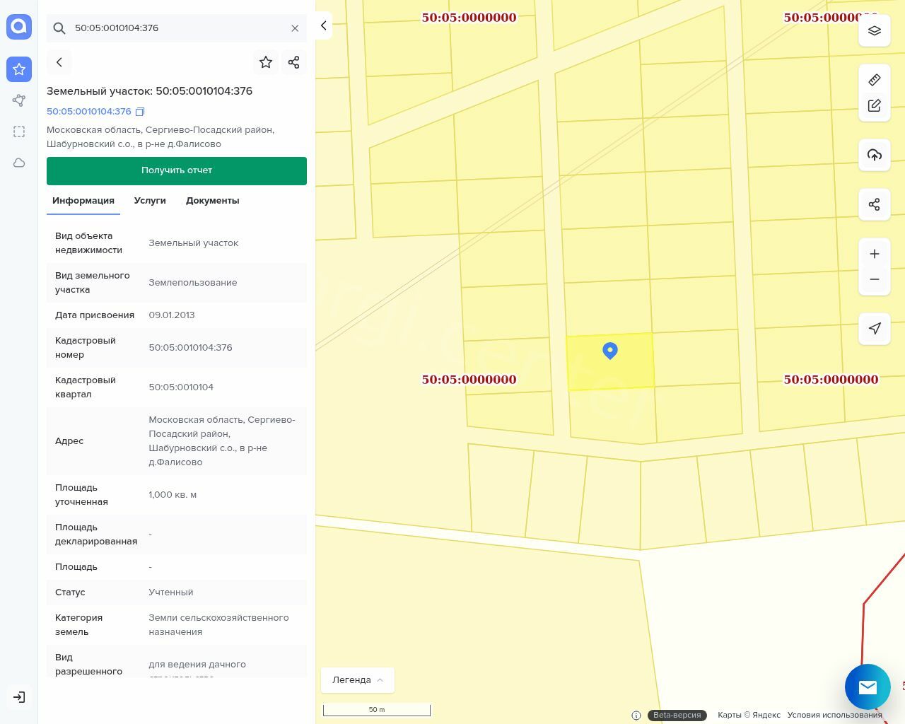Screen dimensions: 905x724
Task: Open the mail chat widget
Action: 867,687
